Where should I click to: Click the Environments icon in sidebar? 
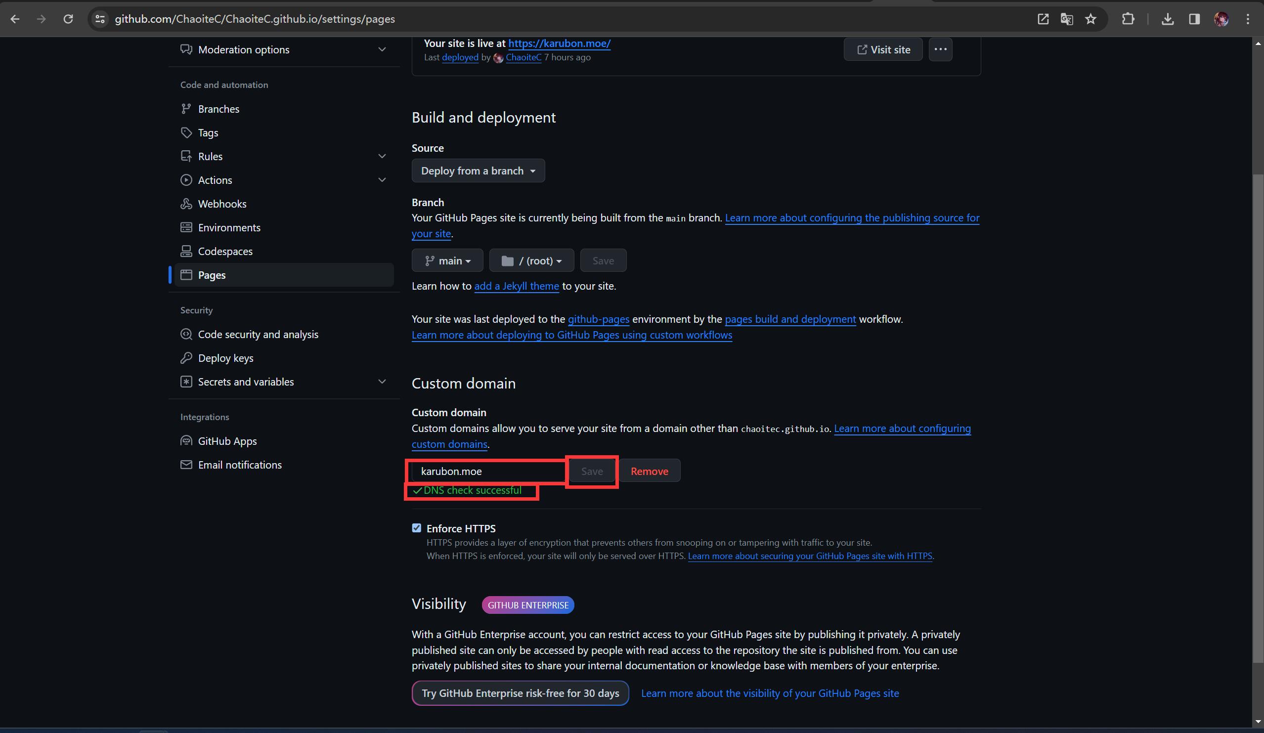coord(186,227)
